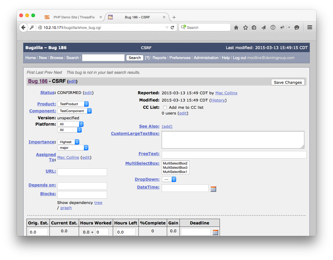Focus the Bugzilla quick search field

[103, 58]
